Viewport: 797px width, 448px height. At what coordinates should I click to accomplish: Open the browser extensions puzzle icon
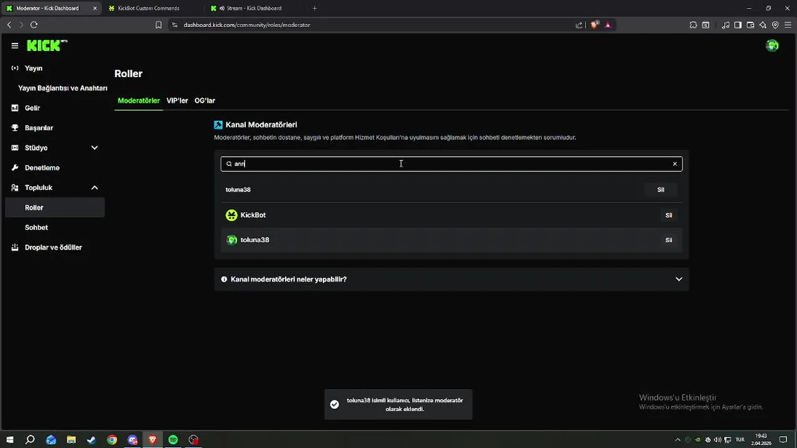[693, 25]
